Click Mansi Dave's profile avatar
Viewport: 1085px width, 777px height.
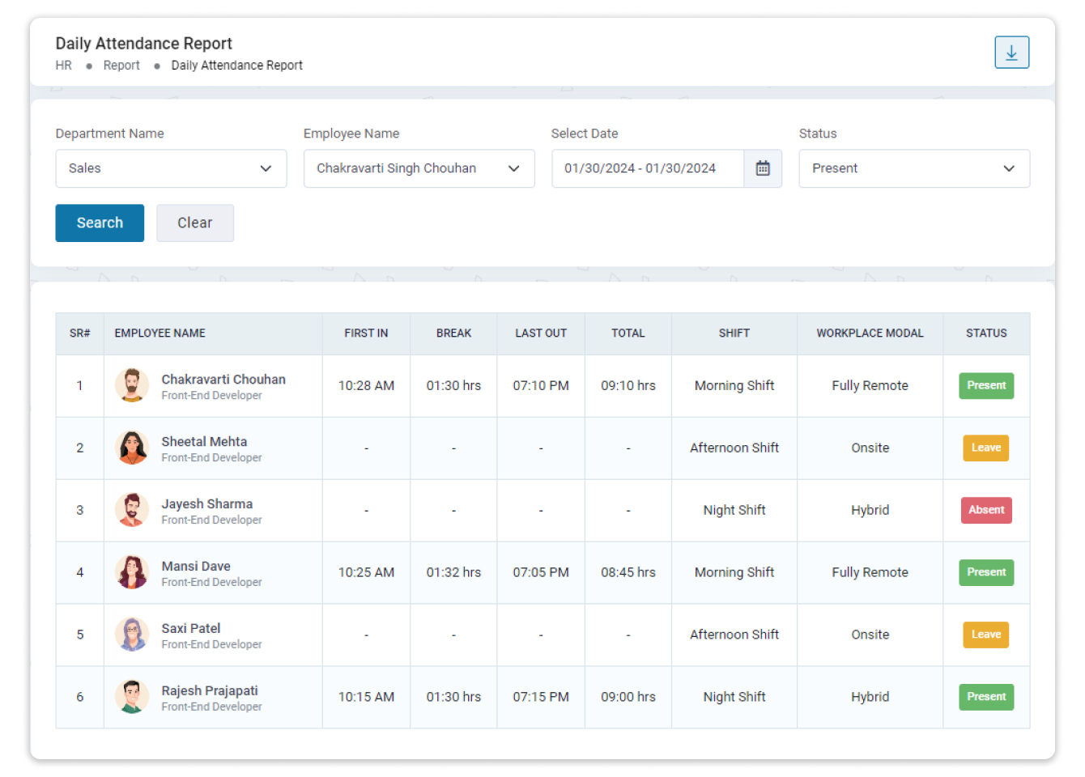pyautogui.click(x=132, y=573)
